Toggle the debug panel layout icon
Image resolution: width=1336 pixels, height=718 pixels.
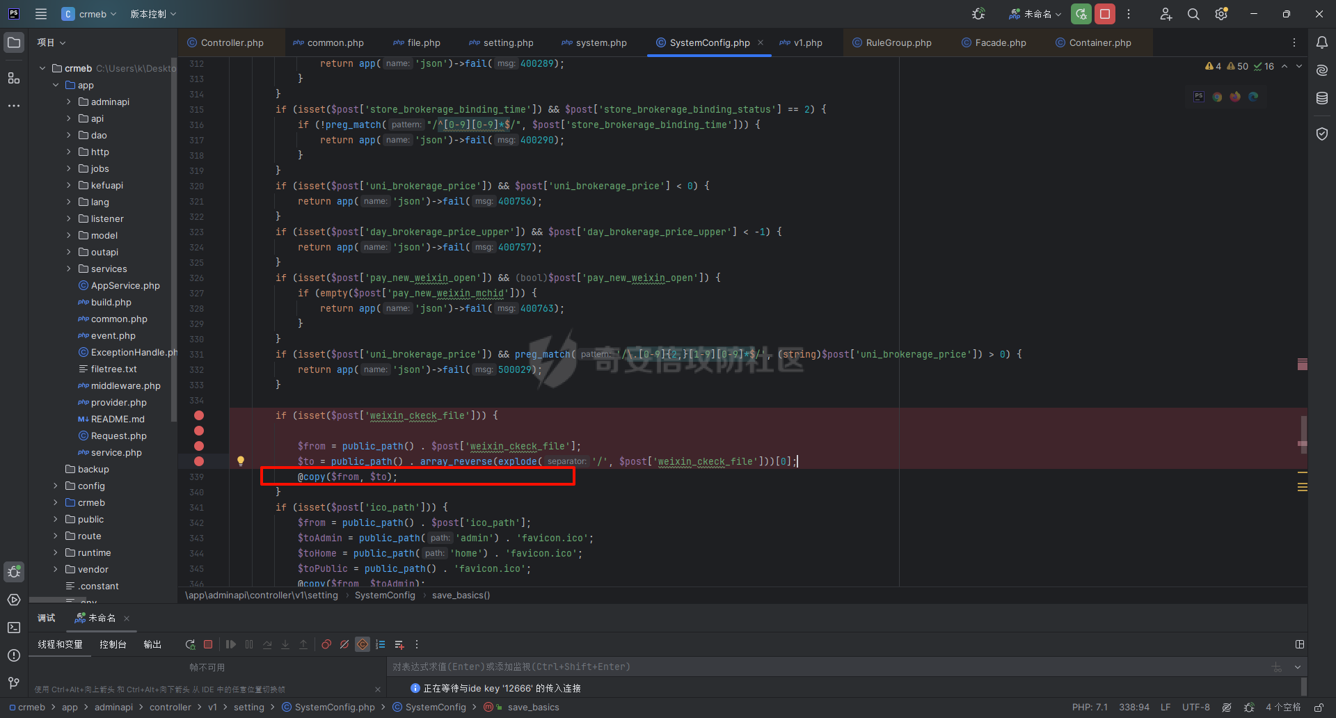[1300, 644]
